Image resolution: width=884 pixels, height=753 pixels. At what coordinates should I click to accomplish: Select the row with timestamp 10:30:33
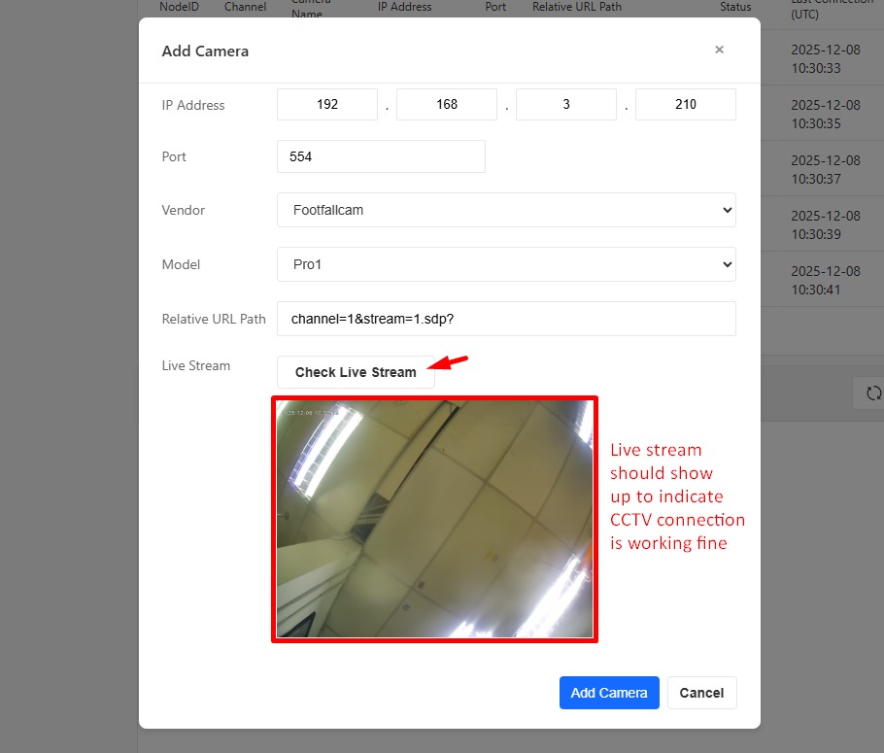[x=816, y=59]
